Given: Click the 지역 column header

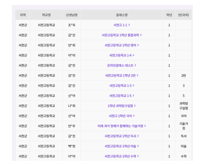Looking at the screenshot, I should pyautogui.click(x=23, y=15).
